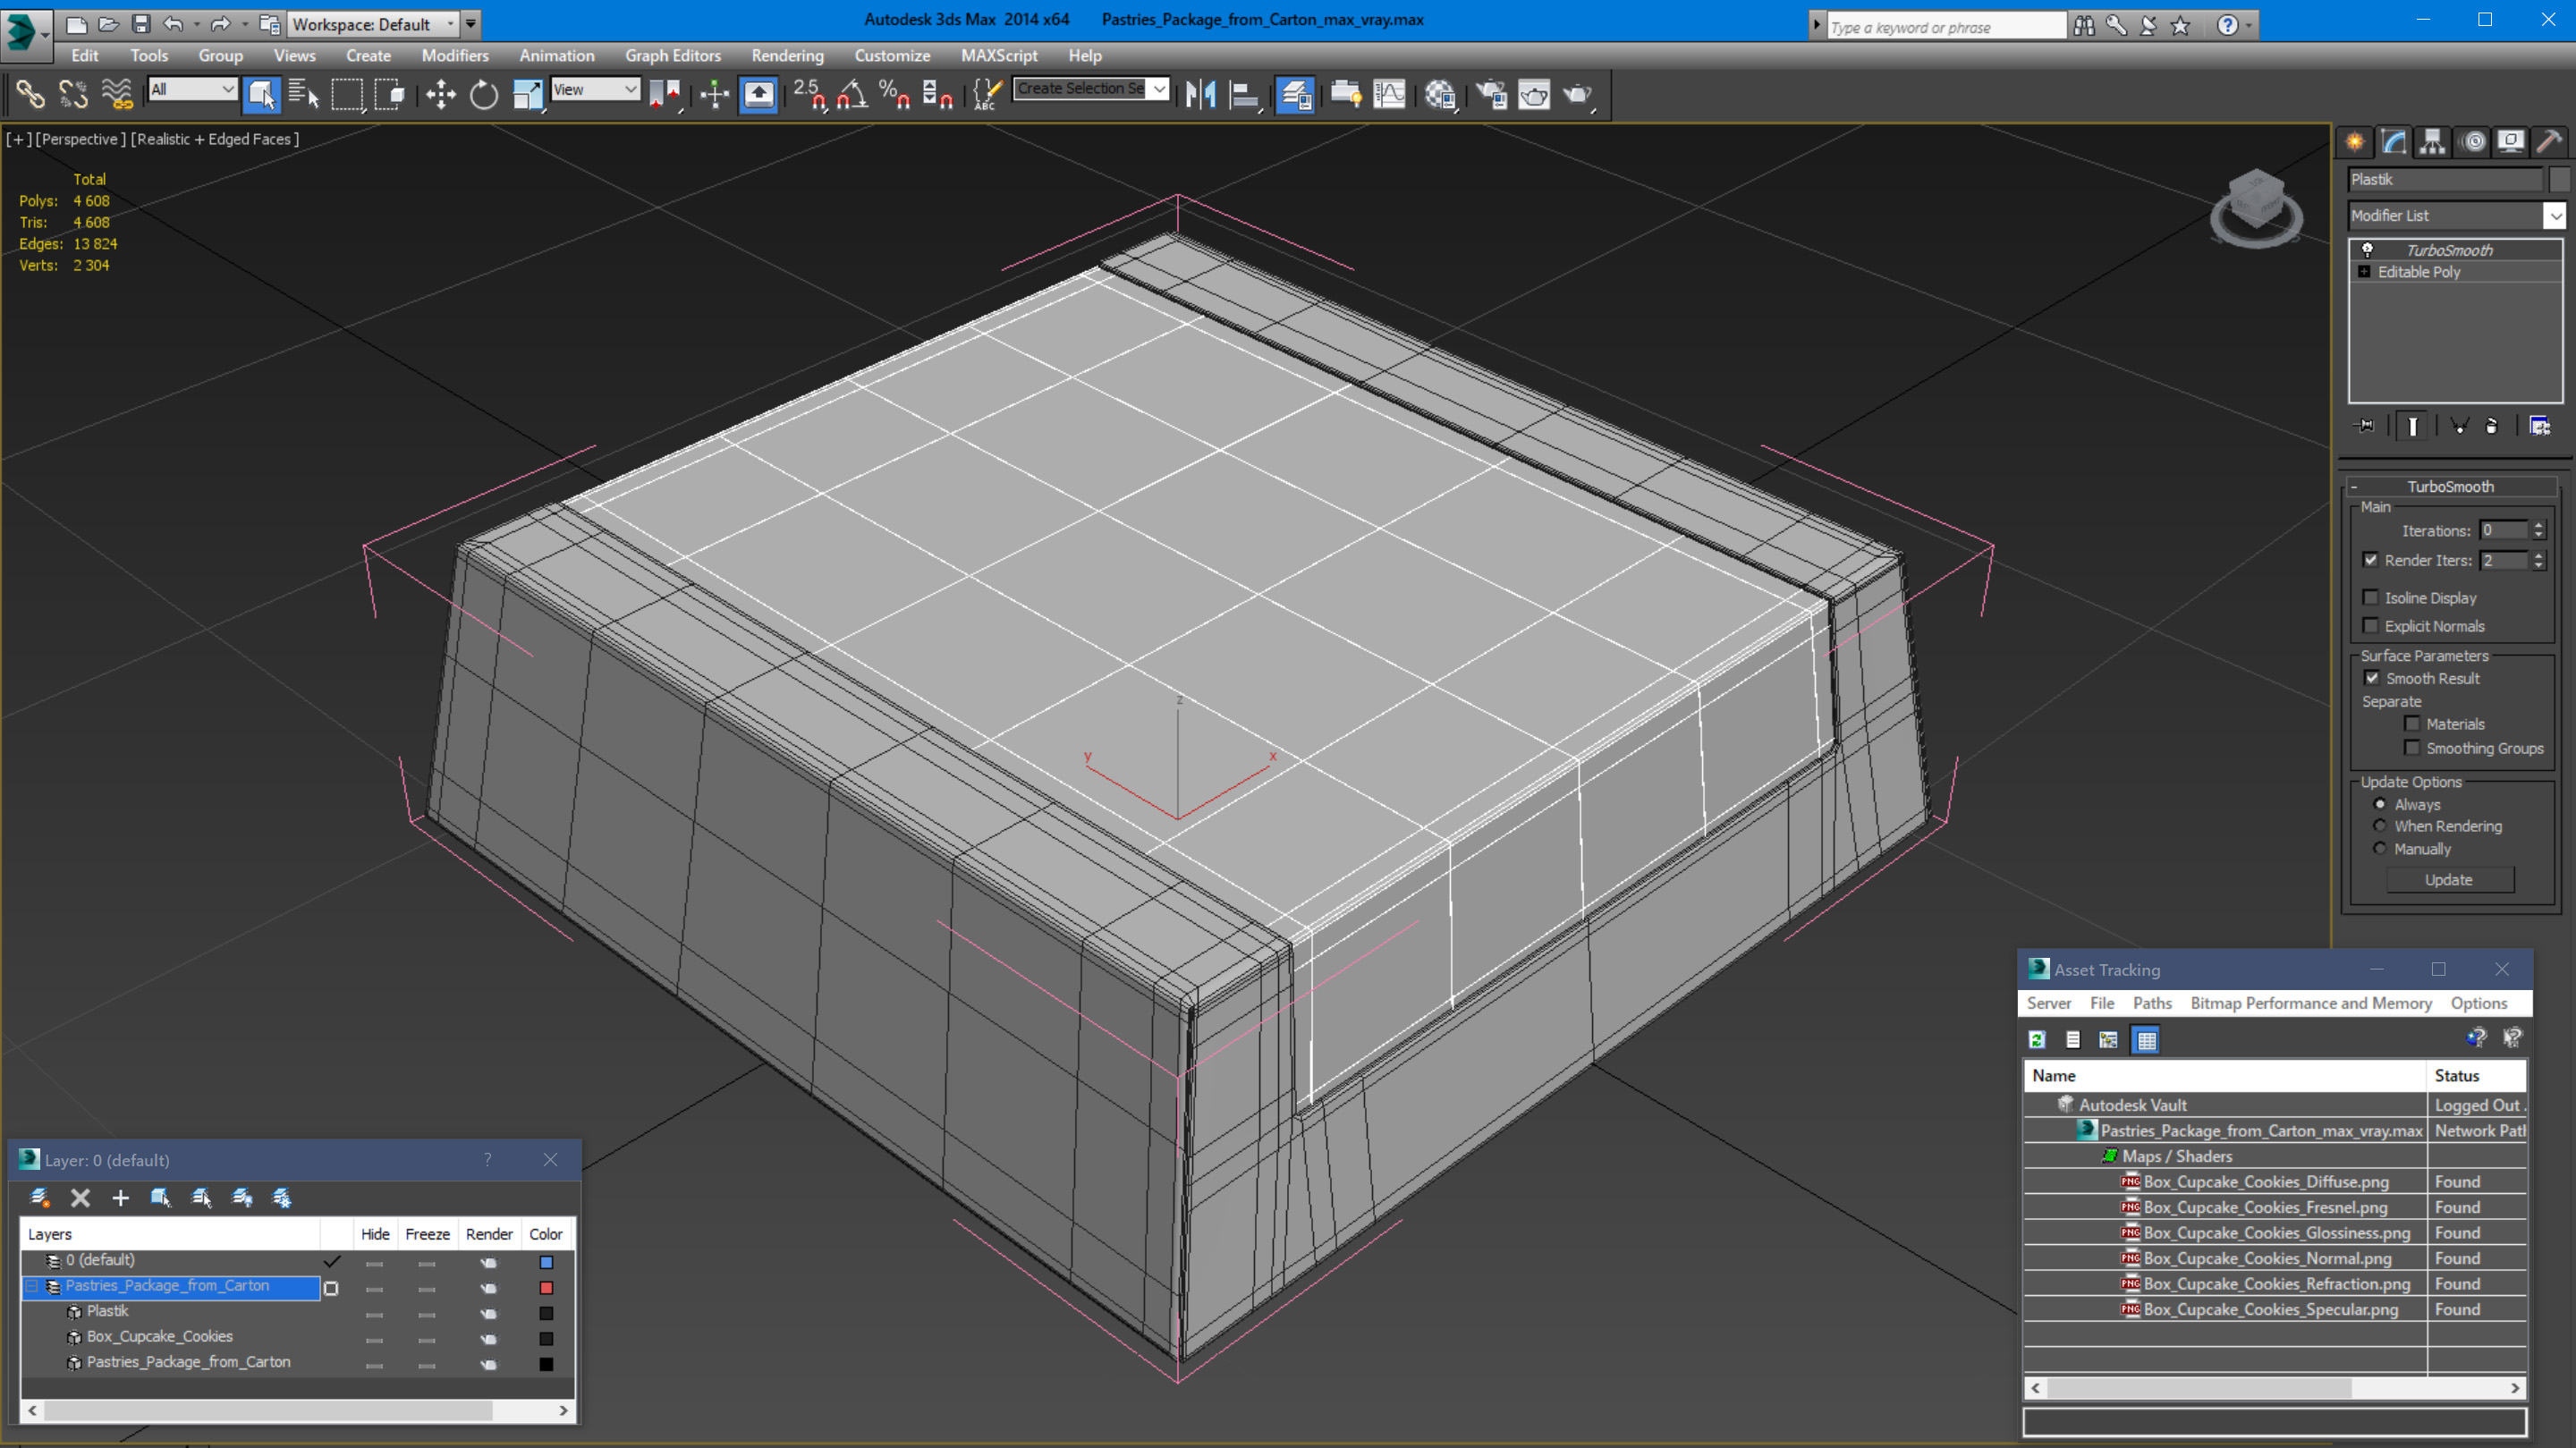Open the Graph Editors menu

tap(673, 56)
